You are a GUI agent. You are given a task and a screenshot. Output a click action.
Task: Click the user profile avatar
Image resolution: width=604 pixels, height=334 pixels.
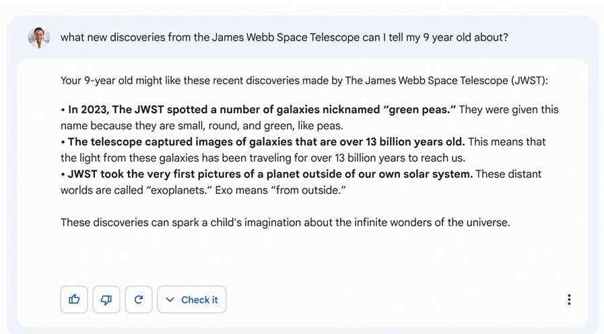(x=39, y=37)
